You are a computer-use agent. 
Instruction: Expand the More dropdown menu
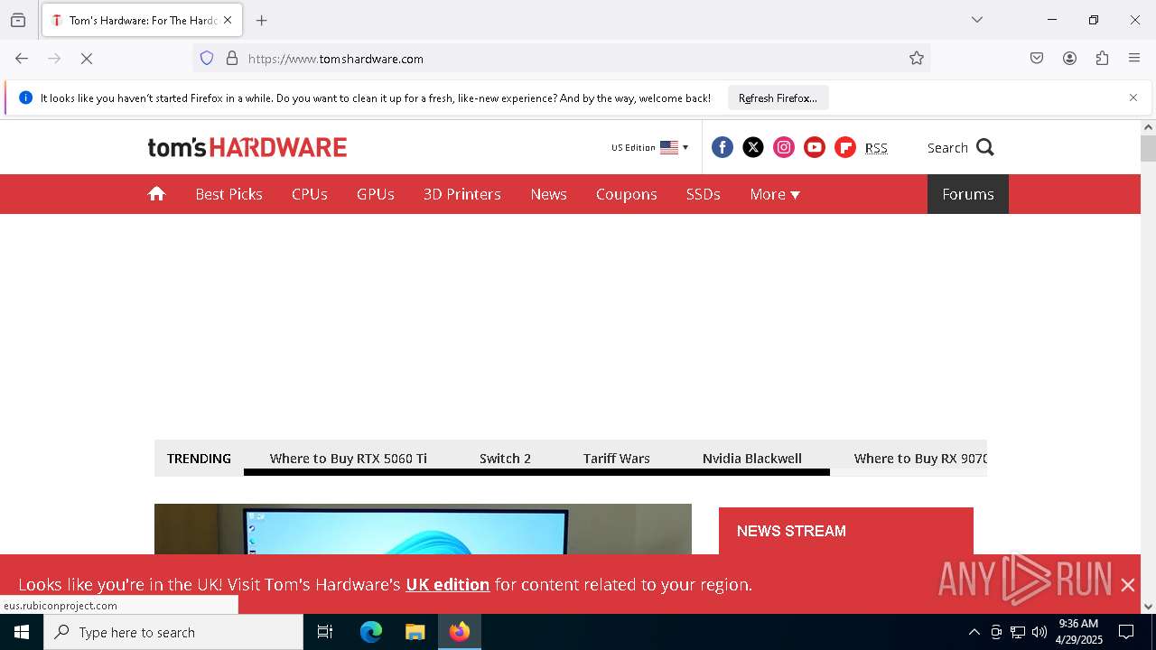click(x=775, y=194)
